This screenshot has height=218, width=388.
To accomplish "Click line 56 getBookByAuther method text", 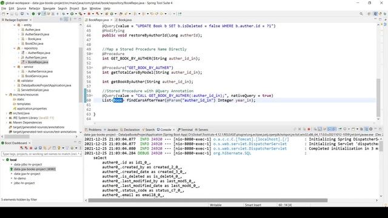I will 148,82.
